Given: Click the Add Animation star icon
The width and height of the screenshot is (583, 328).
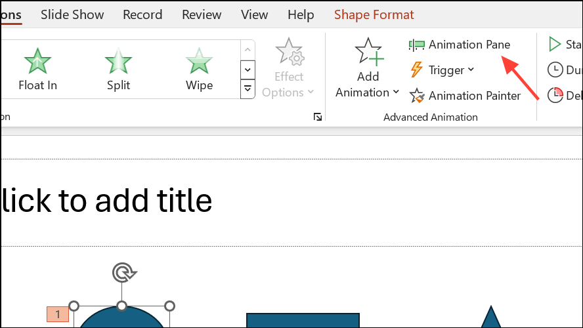Looking at the screenshot, I should 368,52.
